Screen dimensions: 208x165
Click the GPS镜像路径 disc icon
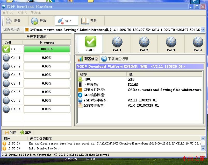(x=80, y=95)
